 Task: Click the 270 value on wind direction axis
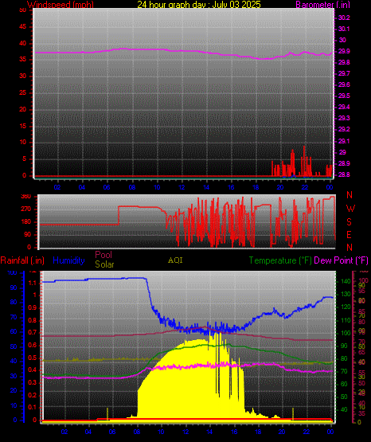[x=26, y=209]
